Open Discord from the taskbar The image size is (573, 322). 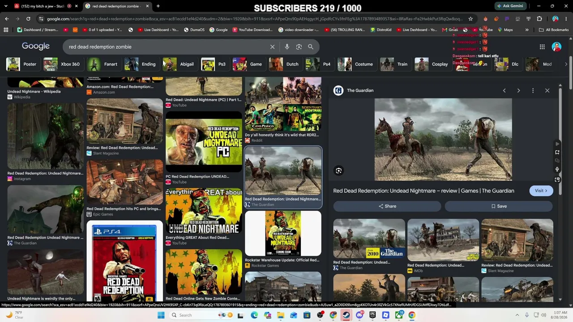[359, 315]
